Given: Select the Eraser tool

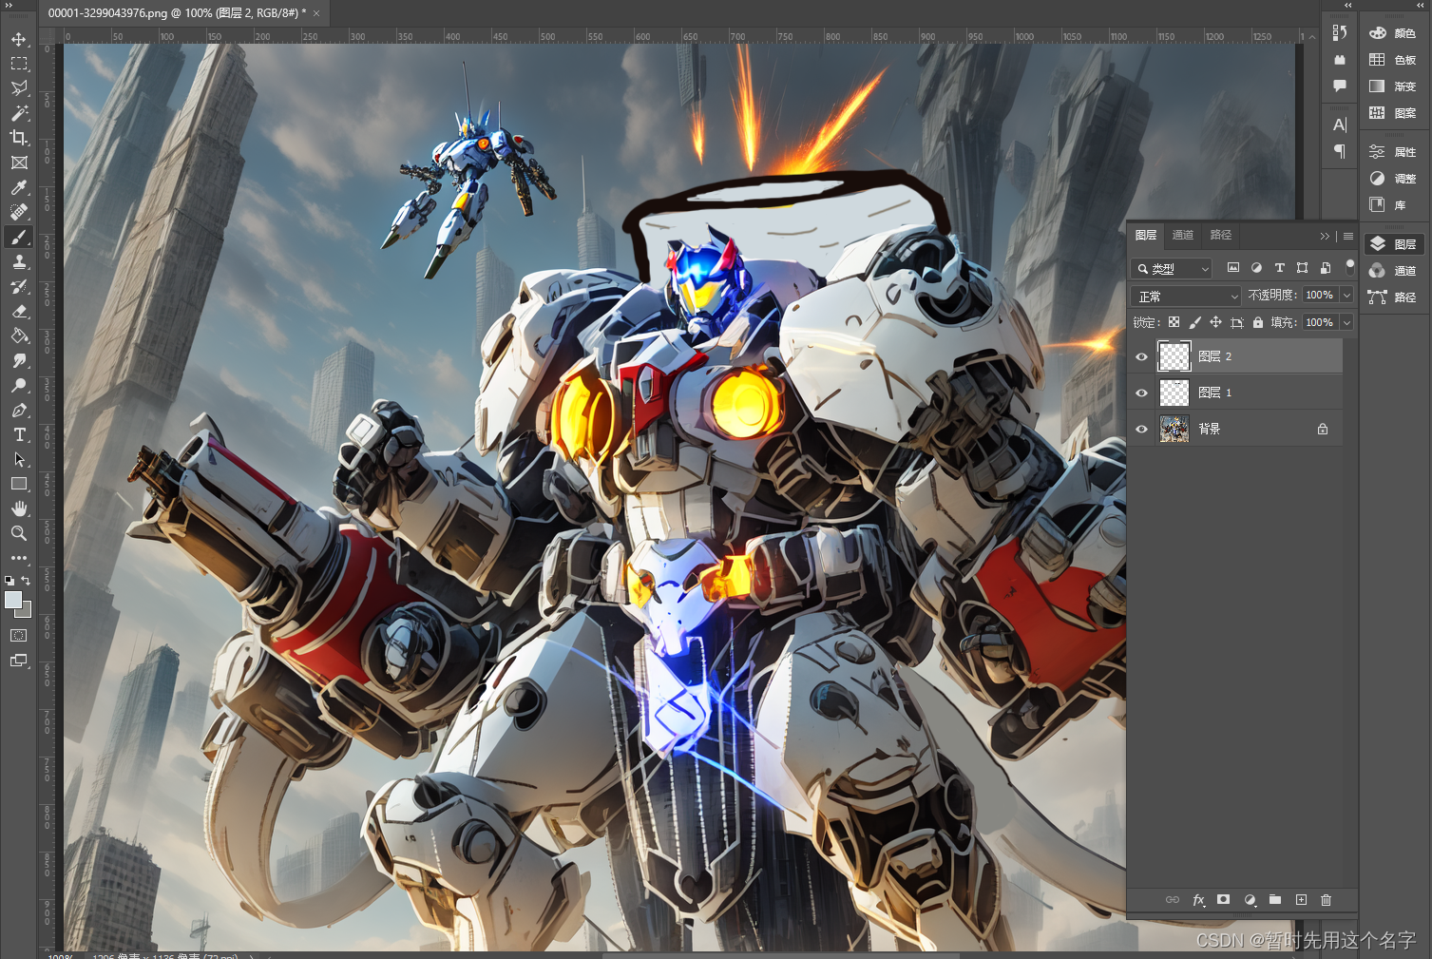Looking at the screenshot, I should [19, 311].
